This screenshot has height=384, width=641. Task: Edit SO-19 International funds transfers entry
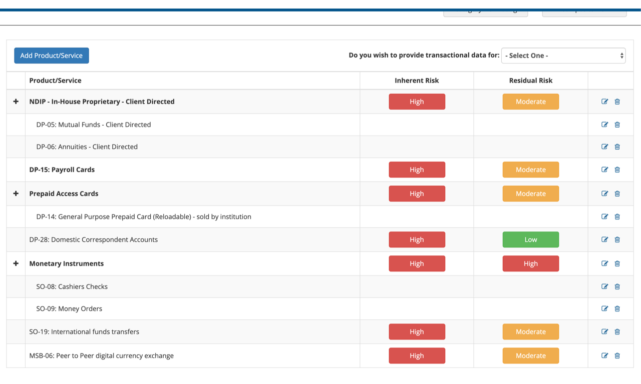(x=604, y=331)
